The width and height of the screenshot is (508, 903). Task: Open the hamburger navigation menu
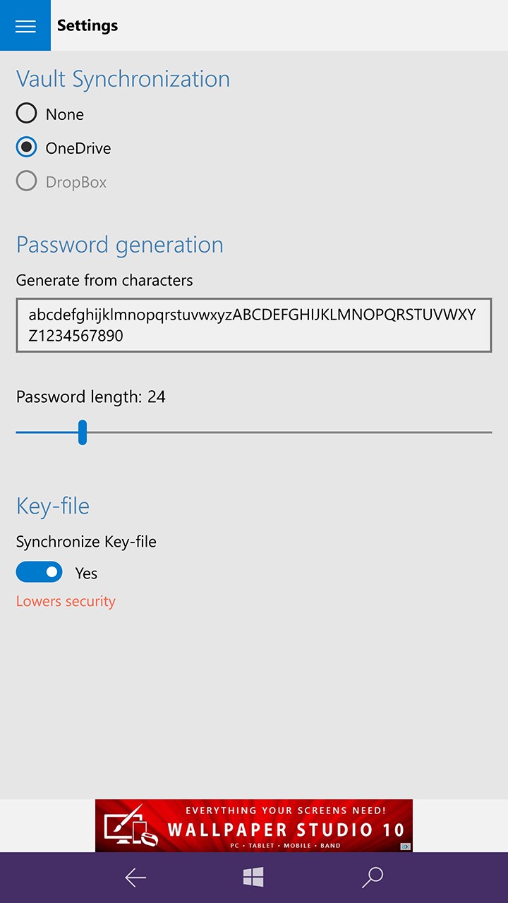point(25,25)
